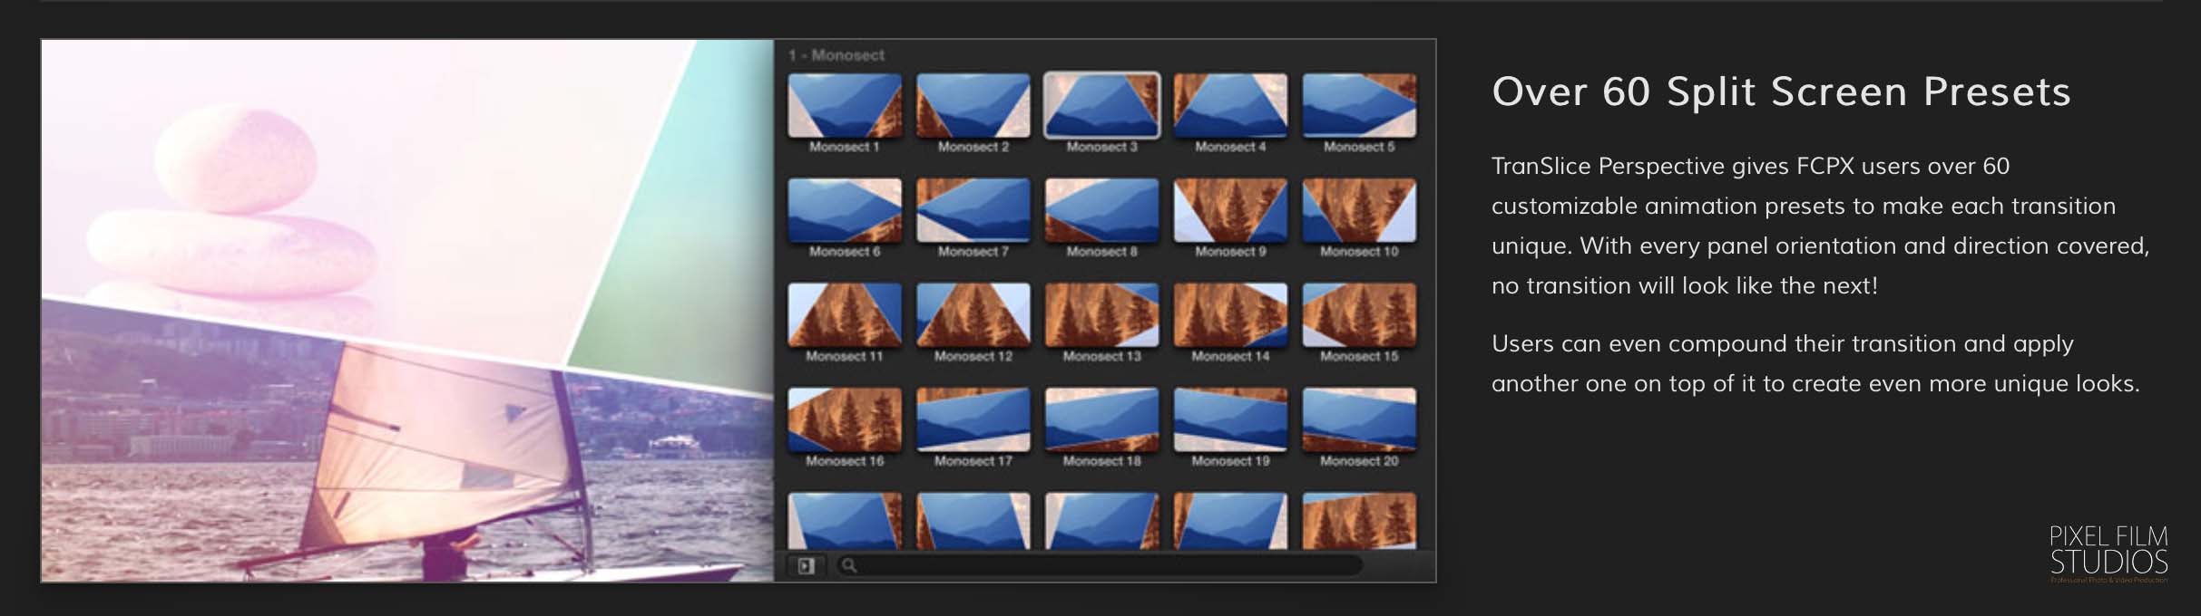Image resolution: width=2201 pixels, height=616 pixels.
Task: Select the Monosect 6 preset
Action: [844, 210]
